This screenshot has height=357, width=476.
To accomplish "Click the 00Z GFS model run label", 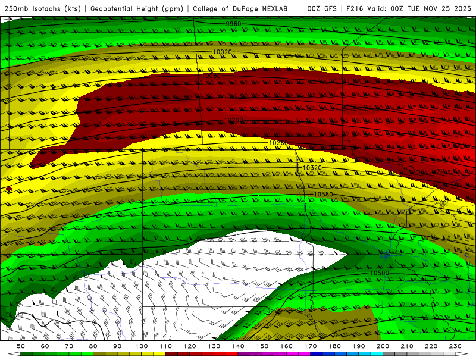I will pyautogui.click(x=322, y=8).
